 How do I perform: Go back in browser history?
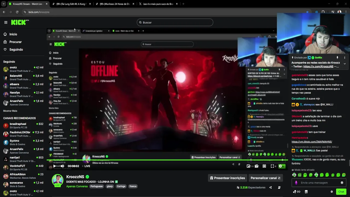[4, 12]
